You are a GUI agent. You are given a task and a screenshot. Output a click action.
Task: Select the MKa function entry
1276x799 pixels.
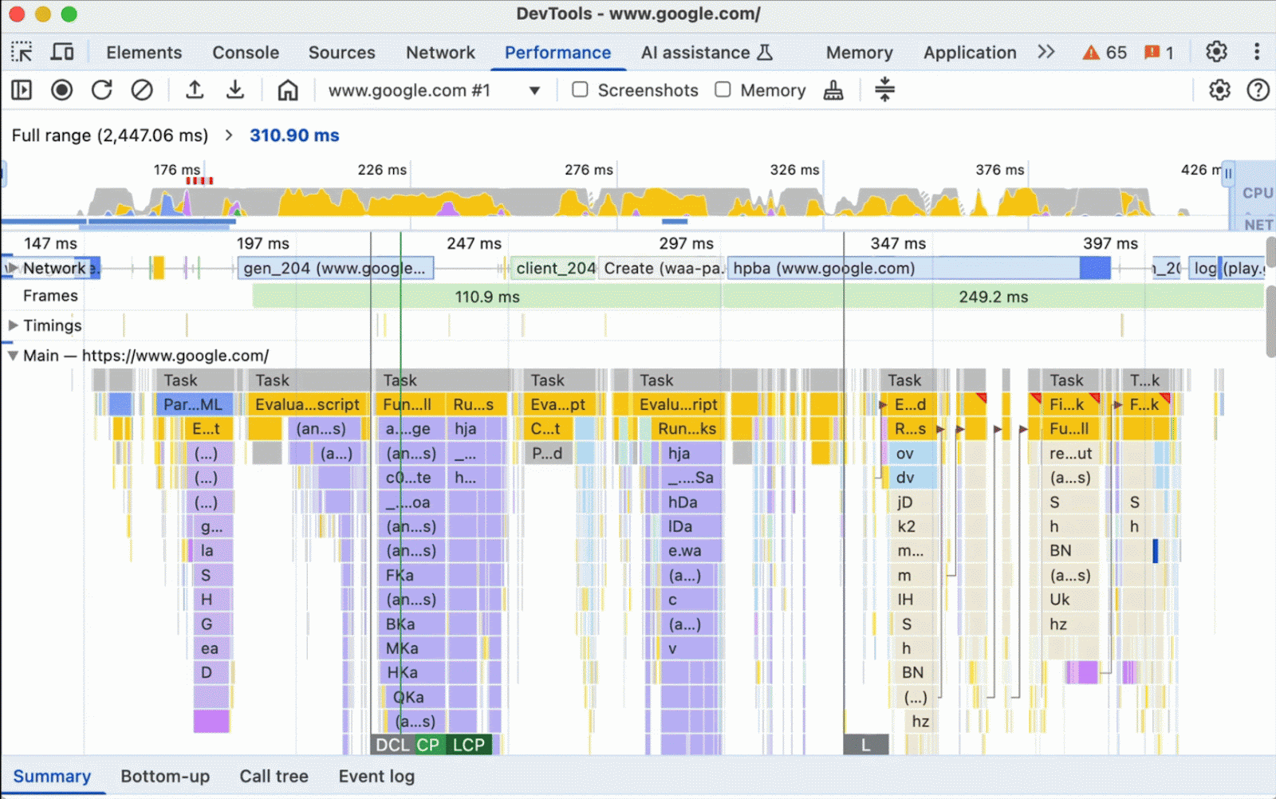click(x=411, y=648)
